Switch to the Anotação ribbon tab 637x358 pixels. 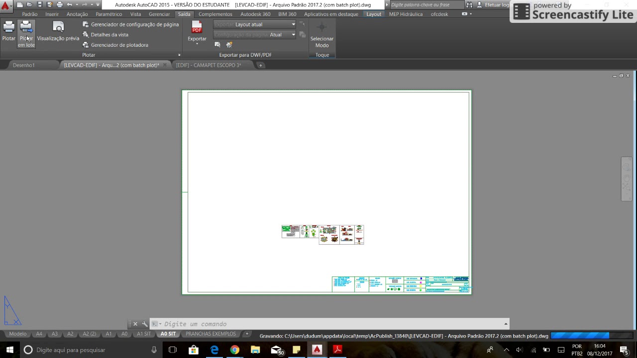point(77,14)
